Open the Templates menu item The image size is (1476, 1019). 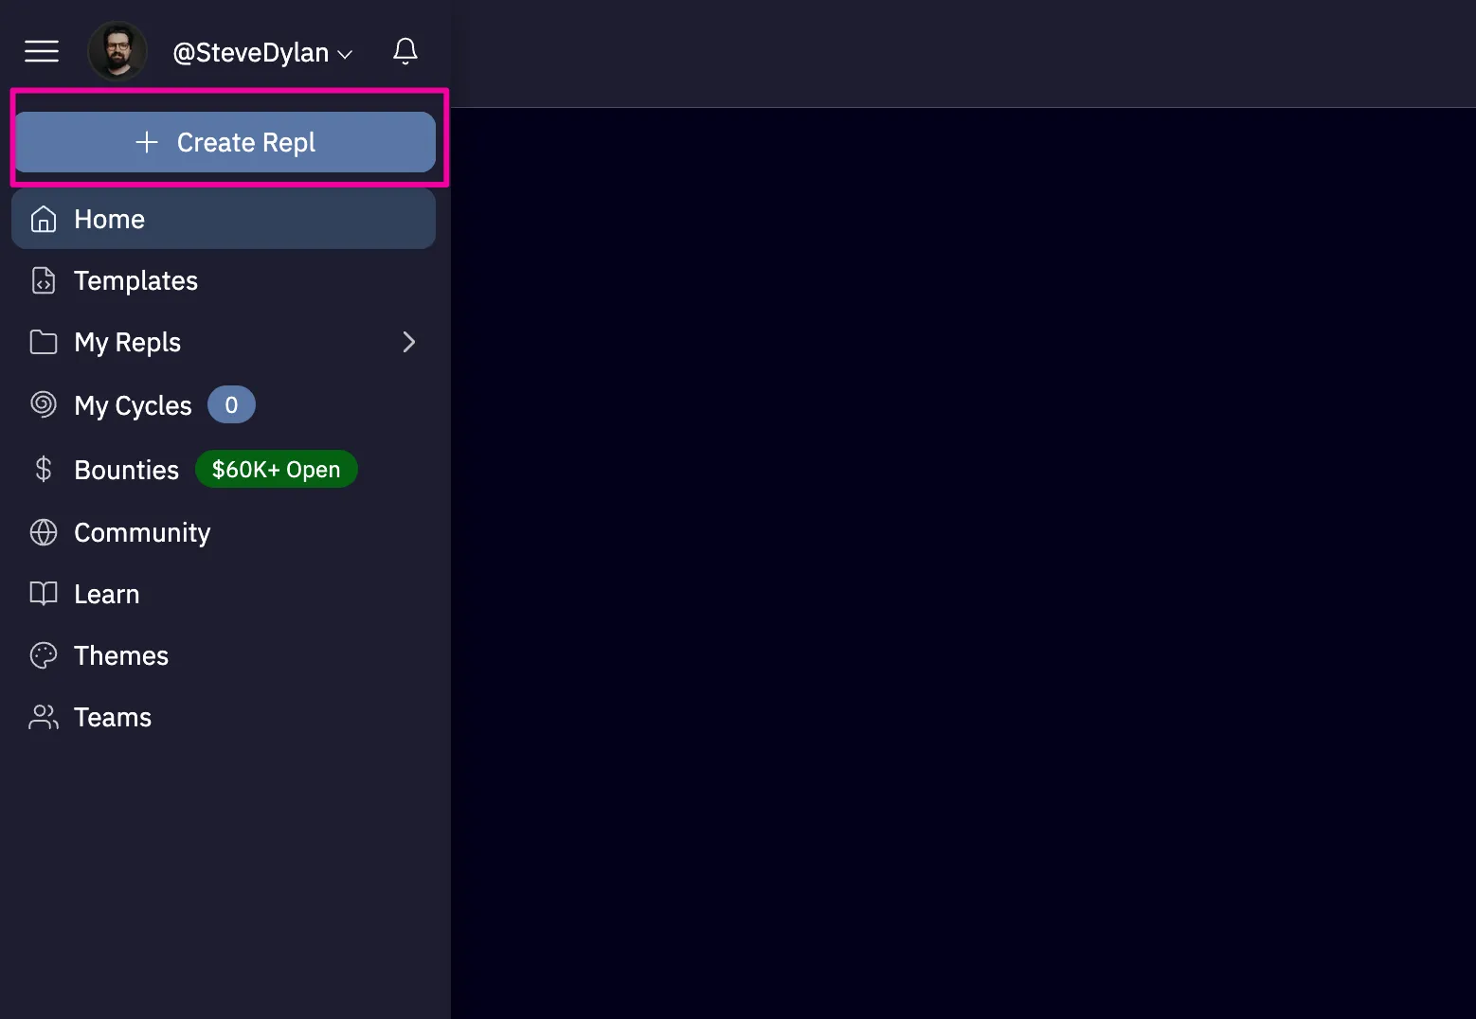pos(224,280)
